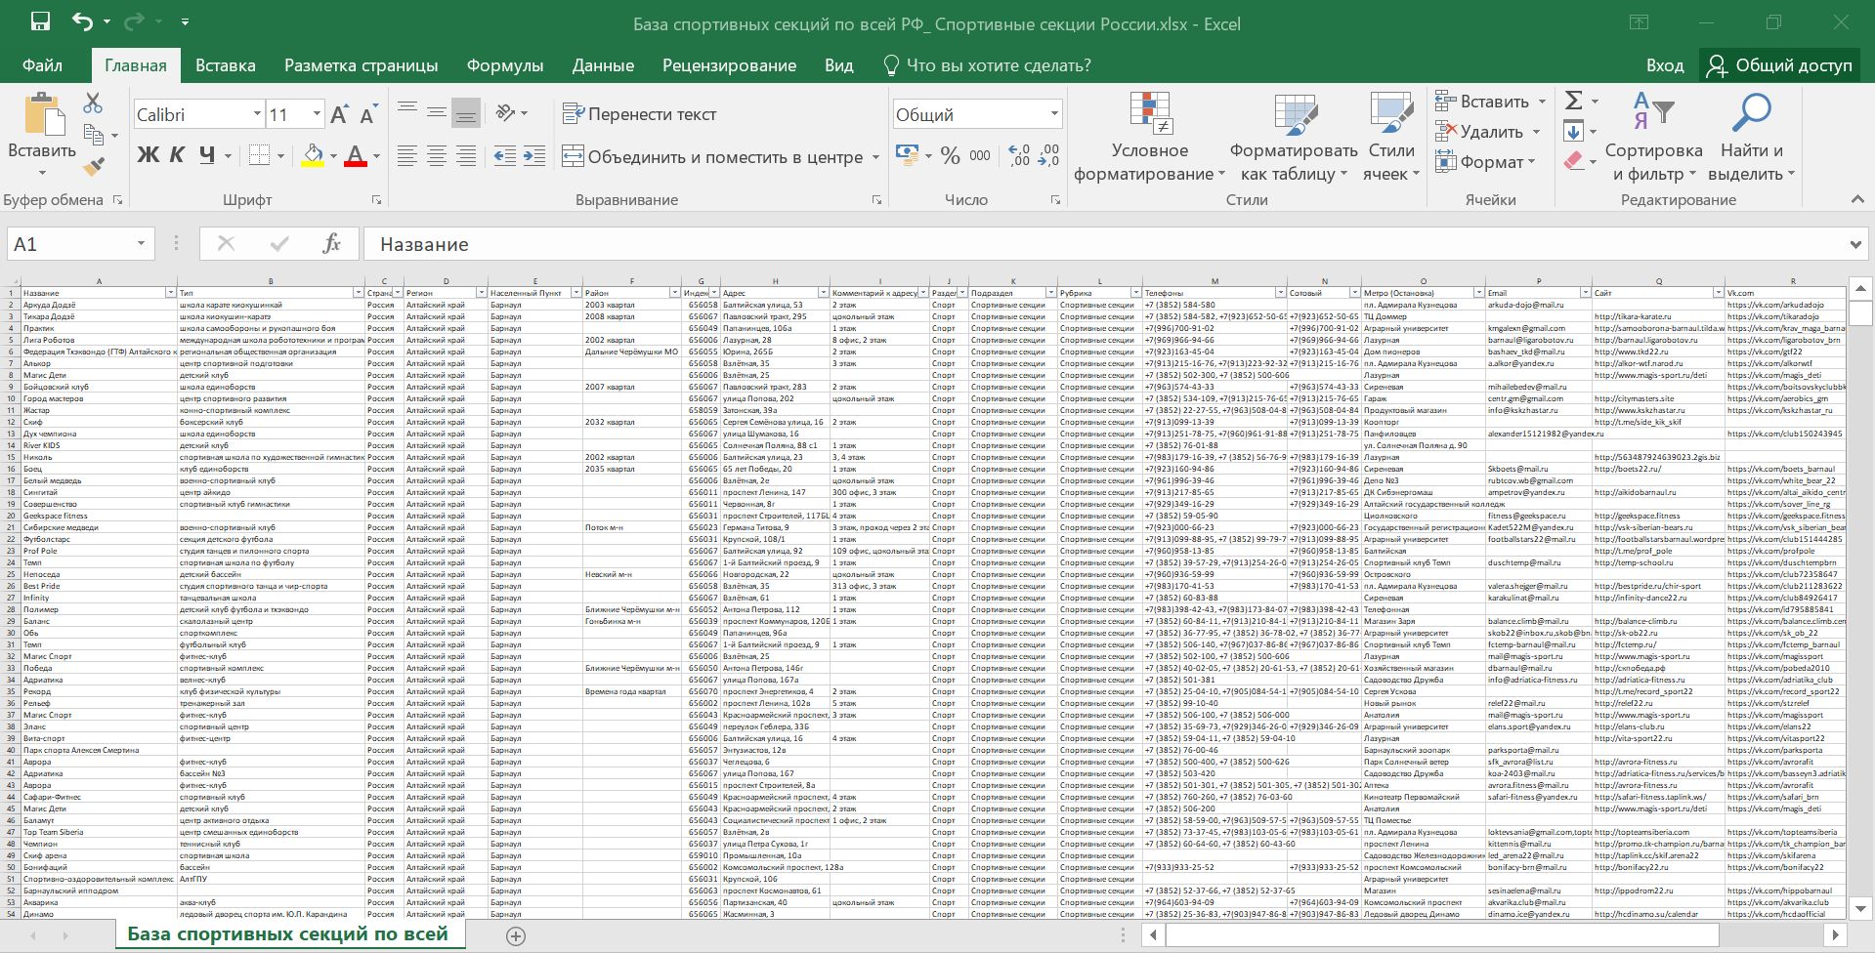Open the Название column filter dropdown
Viewport: 1875px width, 953px height.
point(170,293)
